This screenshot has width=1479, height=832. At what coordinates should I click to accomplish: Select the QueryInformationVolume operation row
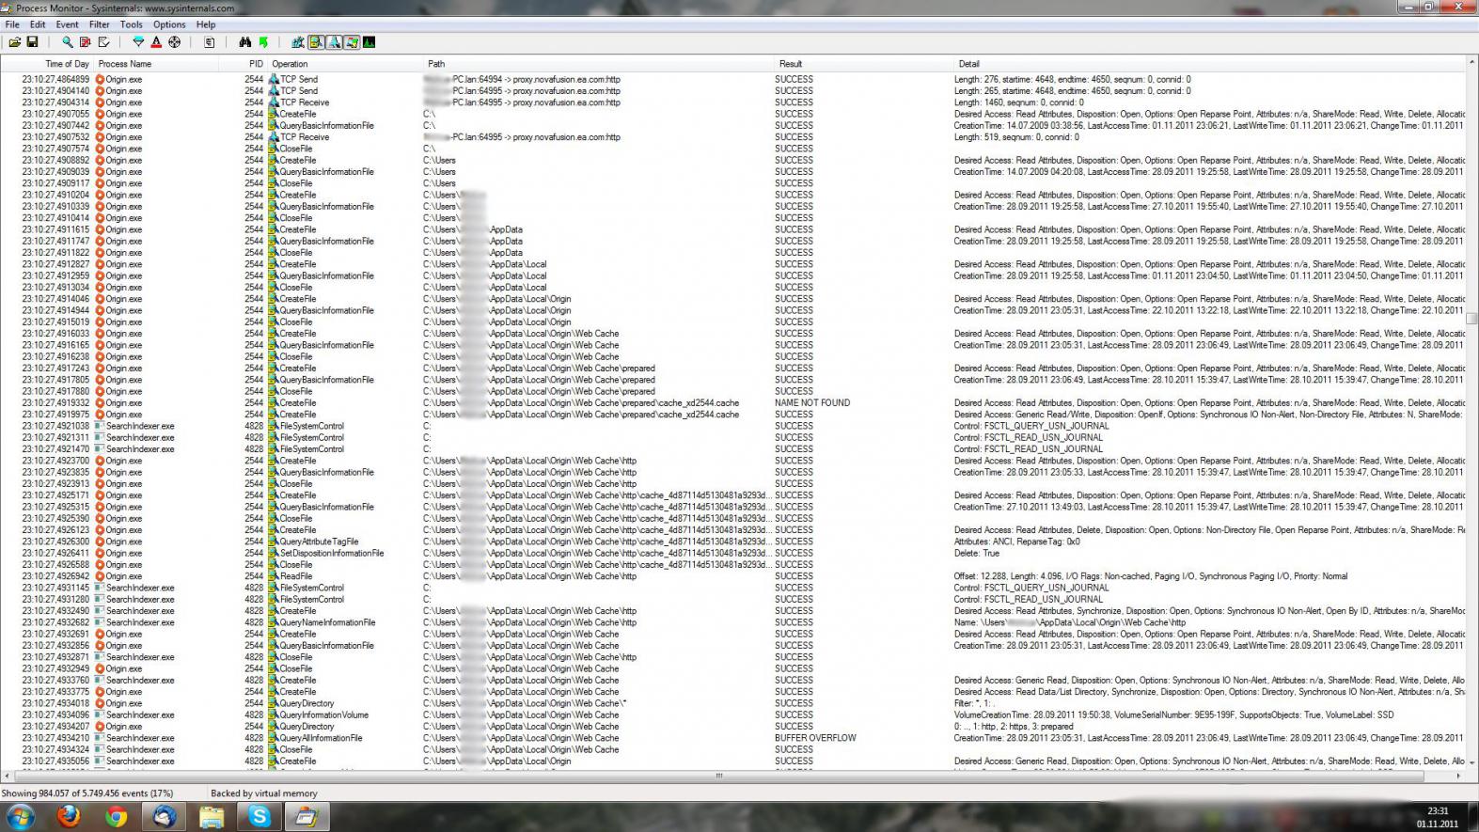[x=733, y=714]
